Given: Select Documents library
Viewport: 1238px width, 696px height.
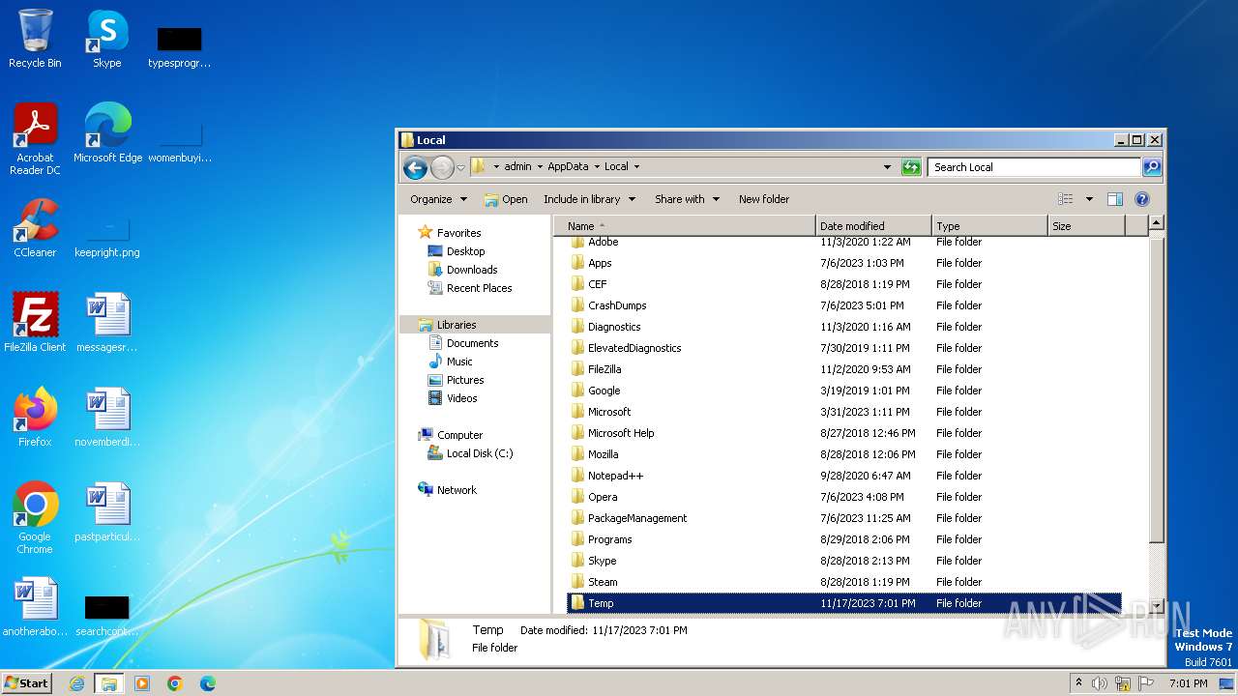Looking at the screenshot, I should click(472, 343).
